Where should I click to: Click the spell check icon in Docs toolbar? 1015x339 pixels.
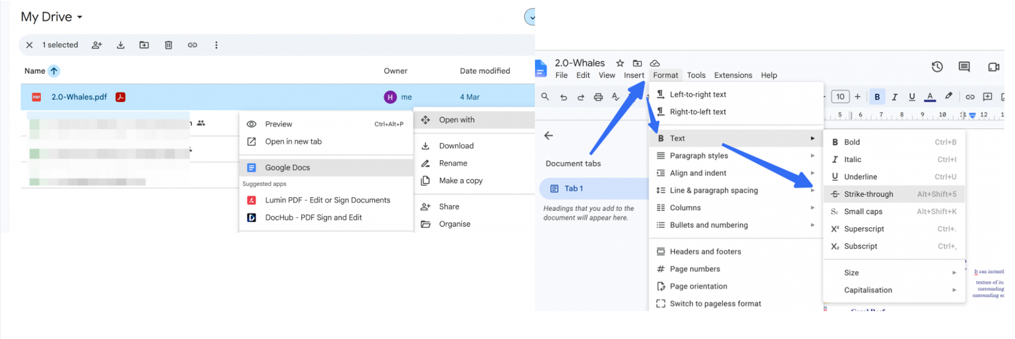[x=615, y=97]
